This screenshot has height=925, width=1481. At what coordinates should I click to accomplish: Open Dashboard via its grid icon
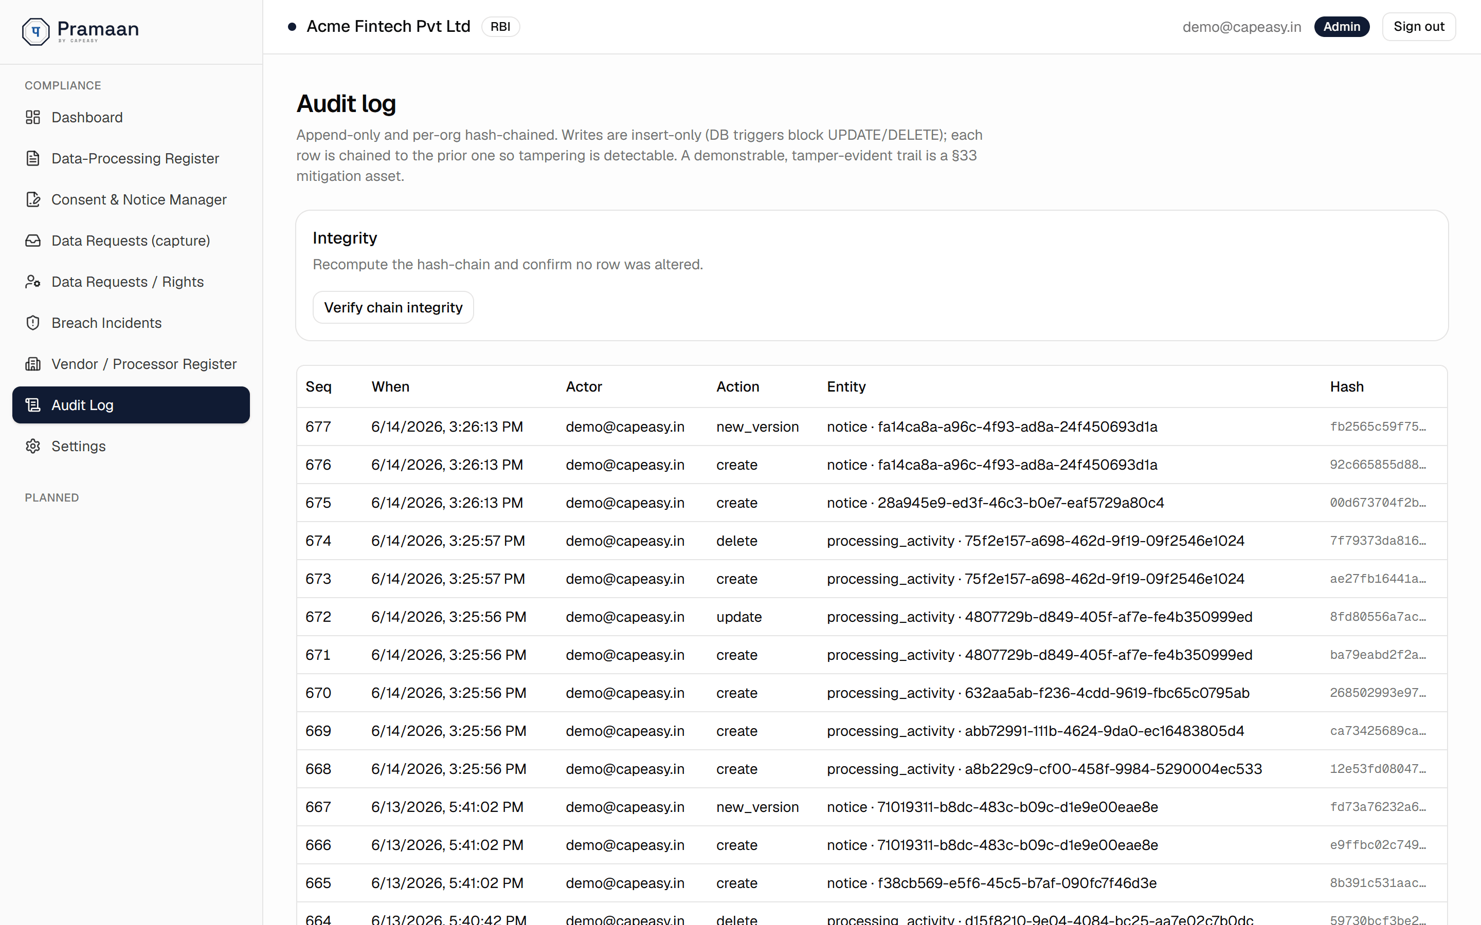[x=33, y=118]
